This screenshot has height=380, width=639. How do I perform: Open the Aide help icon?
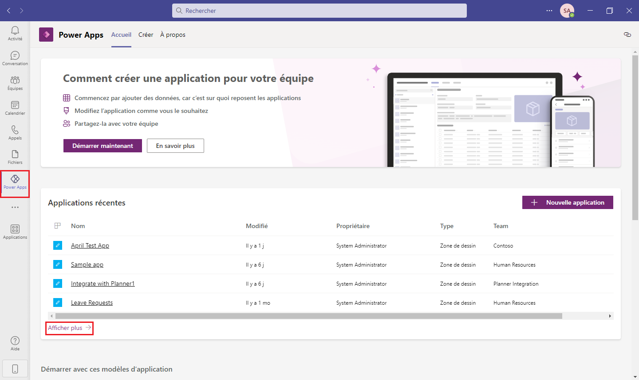(x=15, y=343)
